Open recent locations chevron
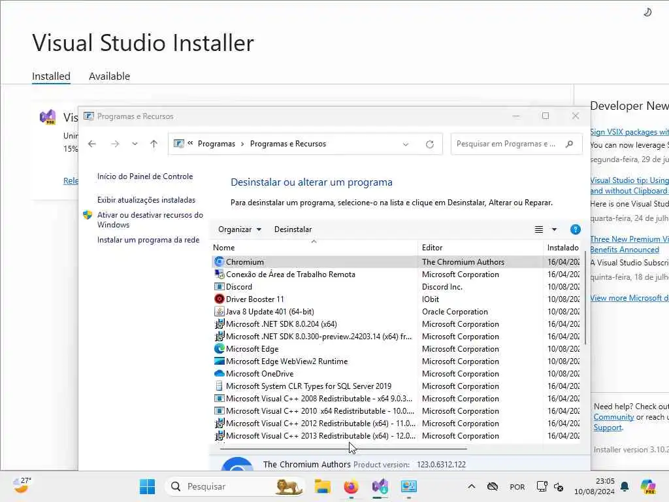Screen dimensions: 669x502 (x=135, y=144)
